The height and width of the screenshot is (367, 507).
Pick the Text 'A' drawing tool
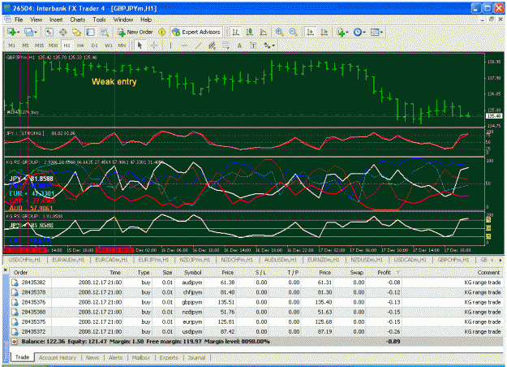click(x=239, y=45)
